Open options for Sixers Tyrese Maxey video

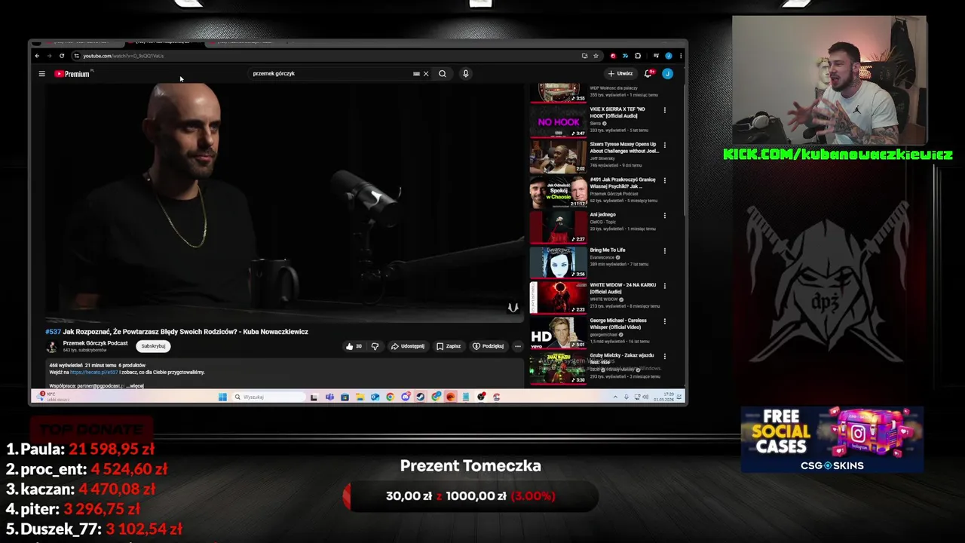click(665, 146)
